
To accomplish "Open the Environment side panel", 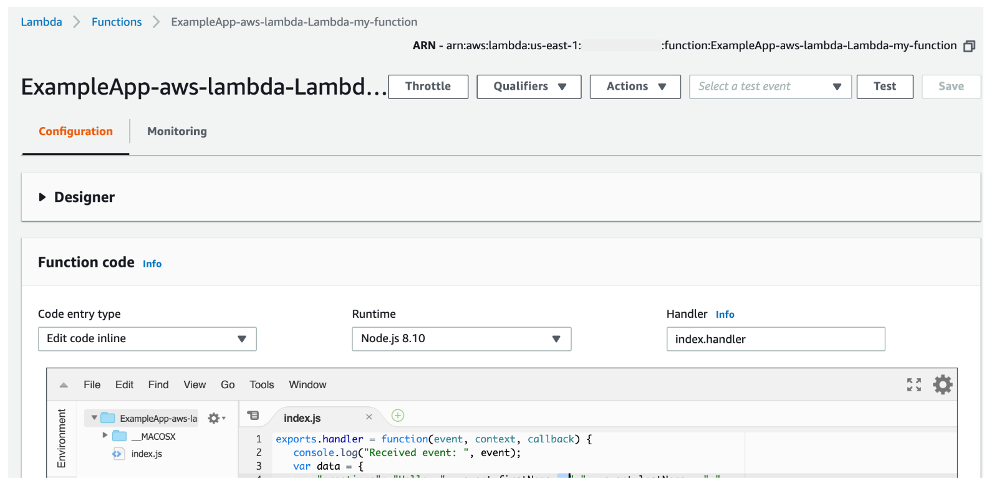I will pos(61,439).
